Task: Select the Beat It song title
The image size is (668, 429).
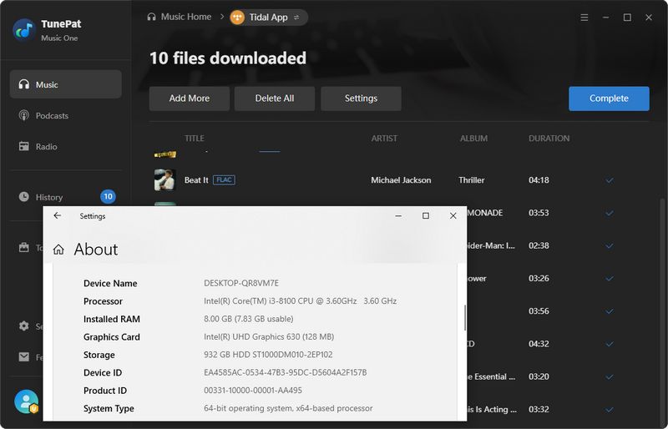Action: [196, 180]
